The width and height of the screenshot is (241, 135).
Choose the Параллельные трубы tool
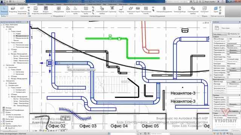coord(86,10)
